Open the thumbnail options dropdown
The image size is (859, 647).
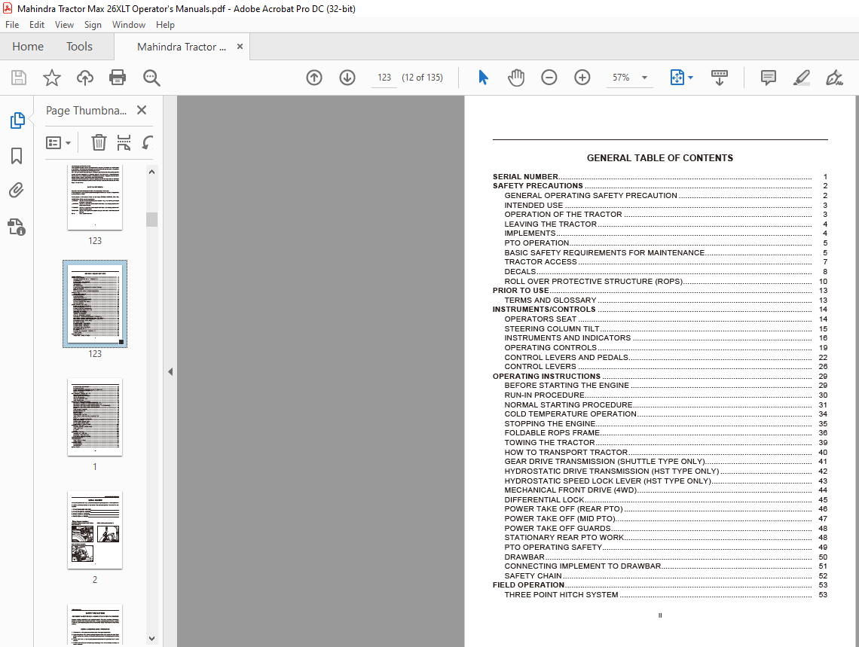59,143
